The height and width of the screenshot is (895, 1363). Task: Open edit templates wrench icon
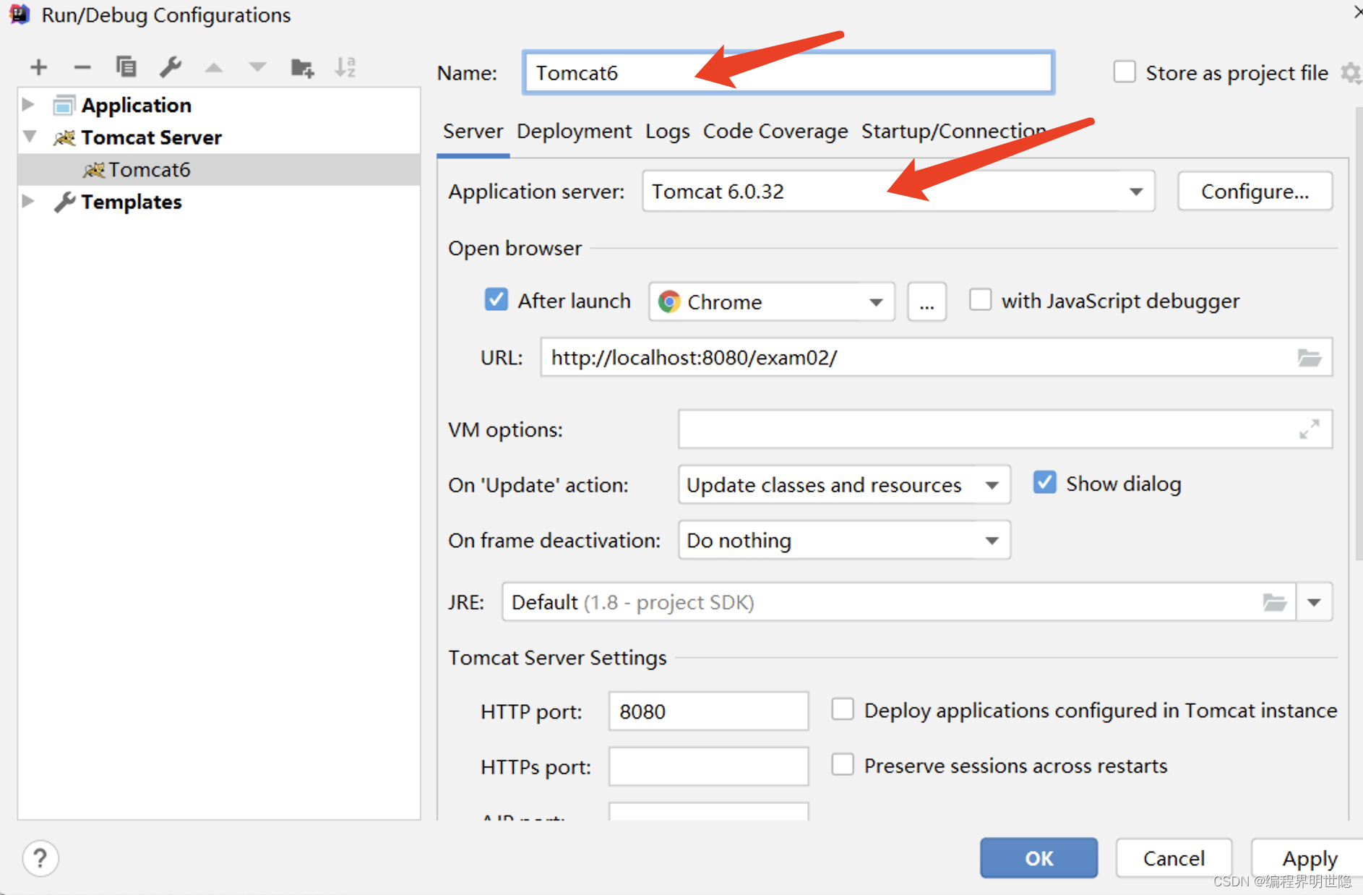(x=171, y=67)
